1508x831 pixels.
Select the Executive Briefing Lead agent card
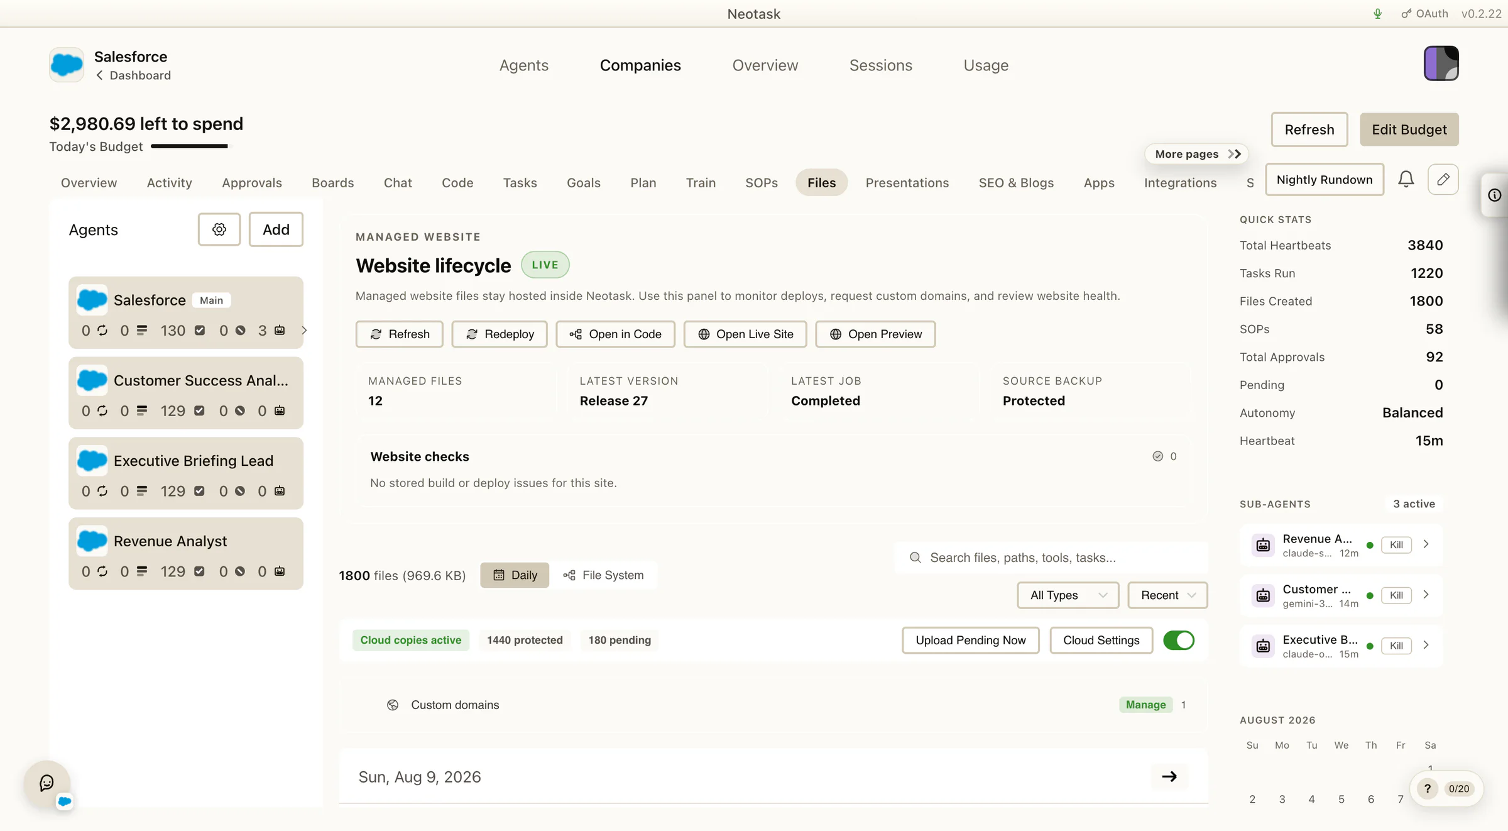click(x=186, y=473)
